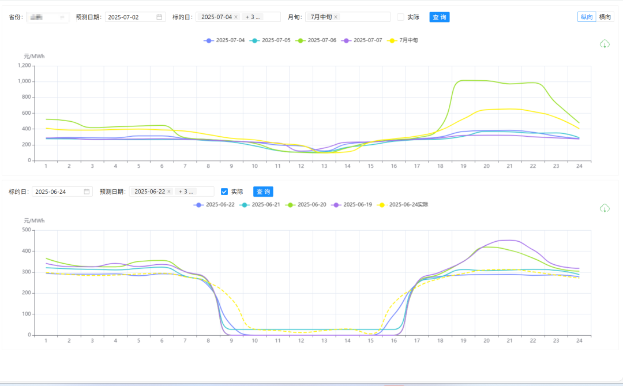Remove the 7月中旬 tag with its x

pos(336,17)
